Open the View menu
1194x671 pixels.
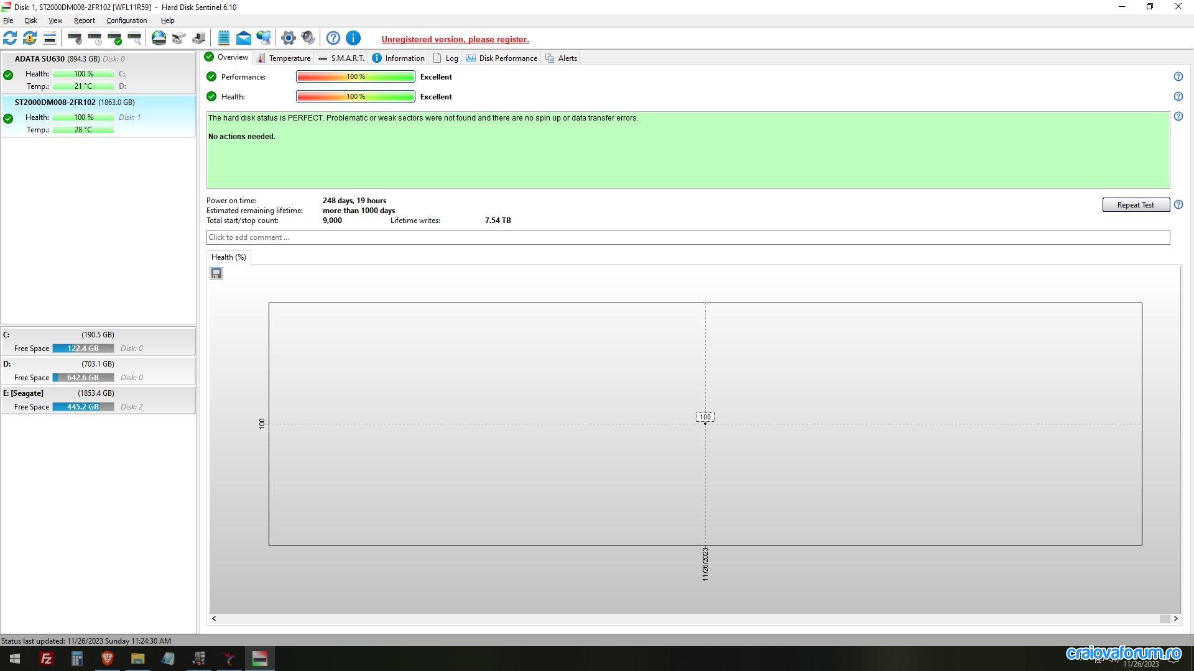pyautogui.click(x=55, y=21)
